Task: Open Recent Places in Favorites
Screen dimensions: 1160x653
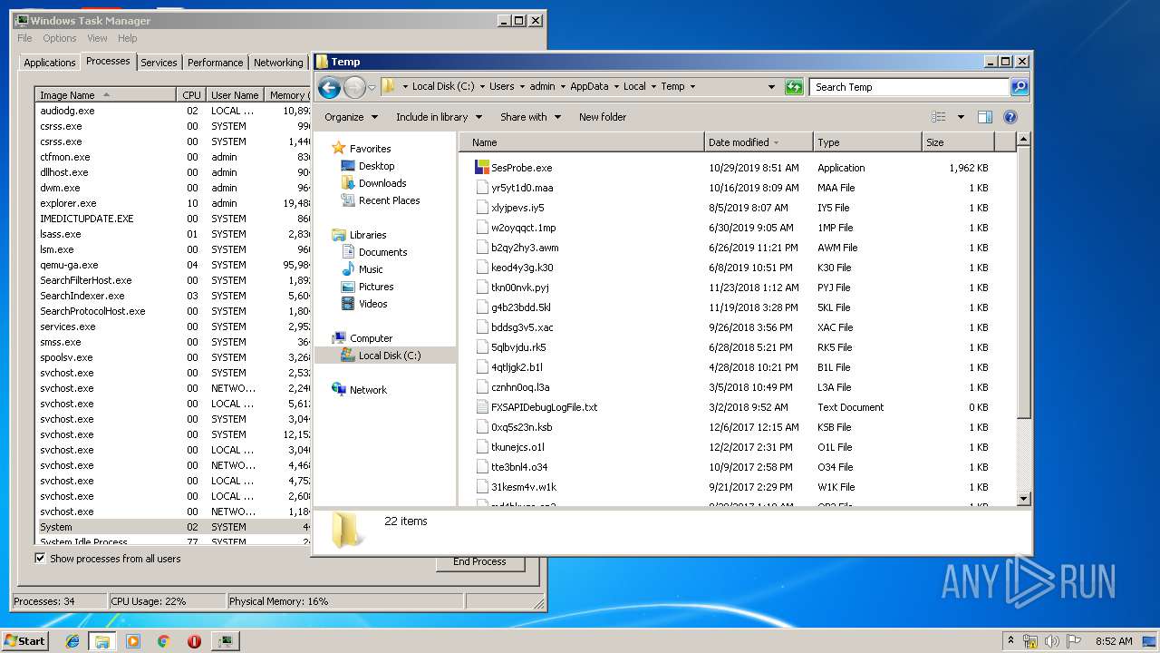Action: pos(389,200)
